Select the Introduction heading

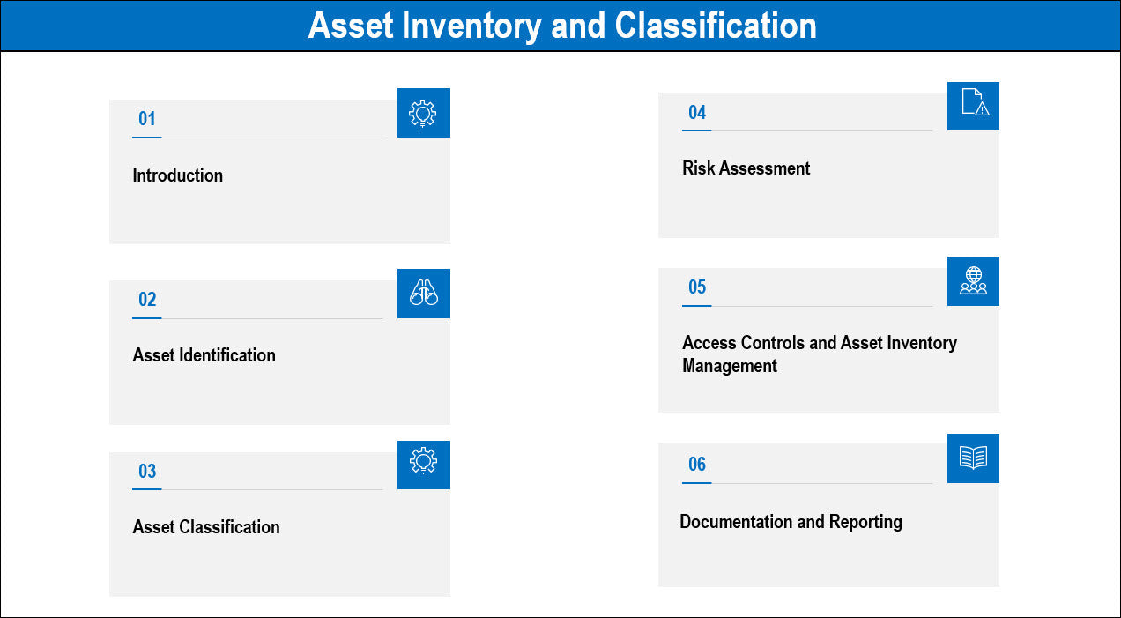click(177, 175)
